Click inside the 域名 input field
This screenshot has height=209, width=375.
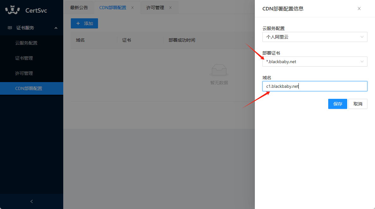pyautogui.click(x=315, y=86)
